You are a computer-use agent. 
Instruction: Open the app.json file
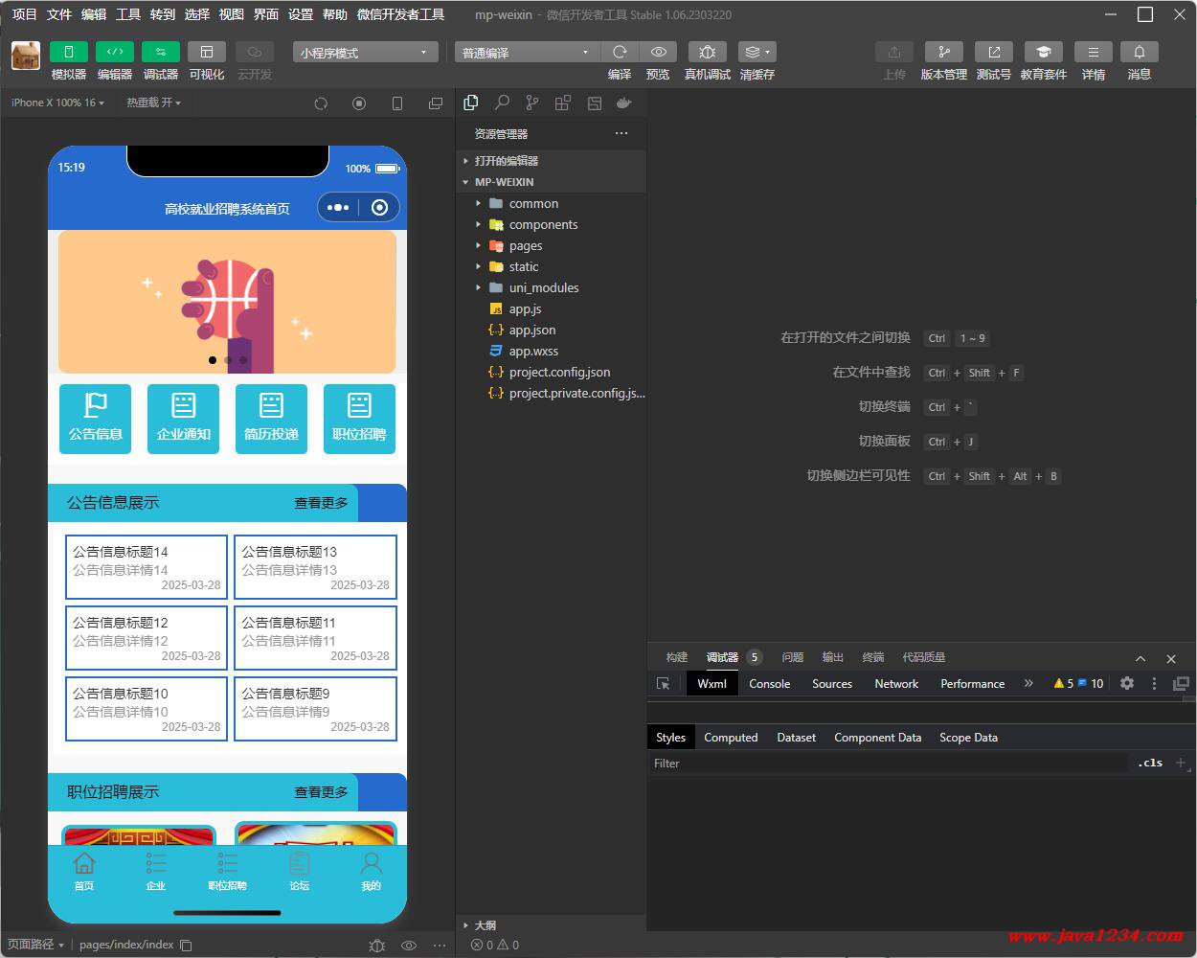point(552,330)
